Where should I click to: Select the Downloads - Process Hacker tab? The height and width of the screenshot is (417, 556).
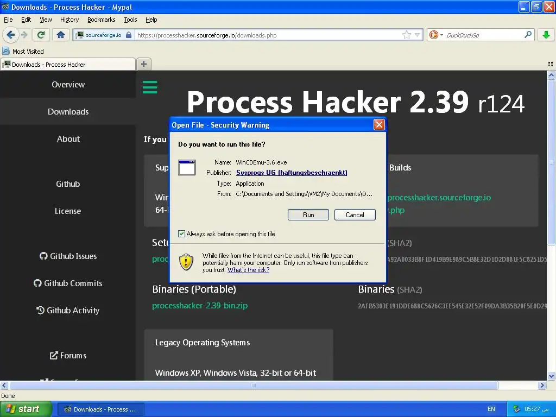point(68,64)
